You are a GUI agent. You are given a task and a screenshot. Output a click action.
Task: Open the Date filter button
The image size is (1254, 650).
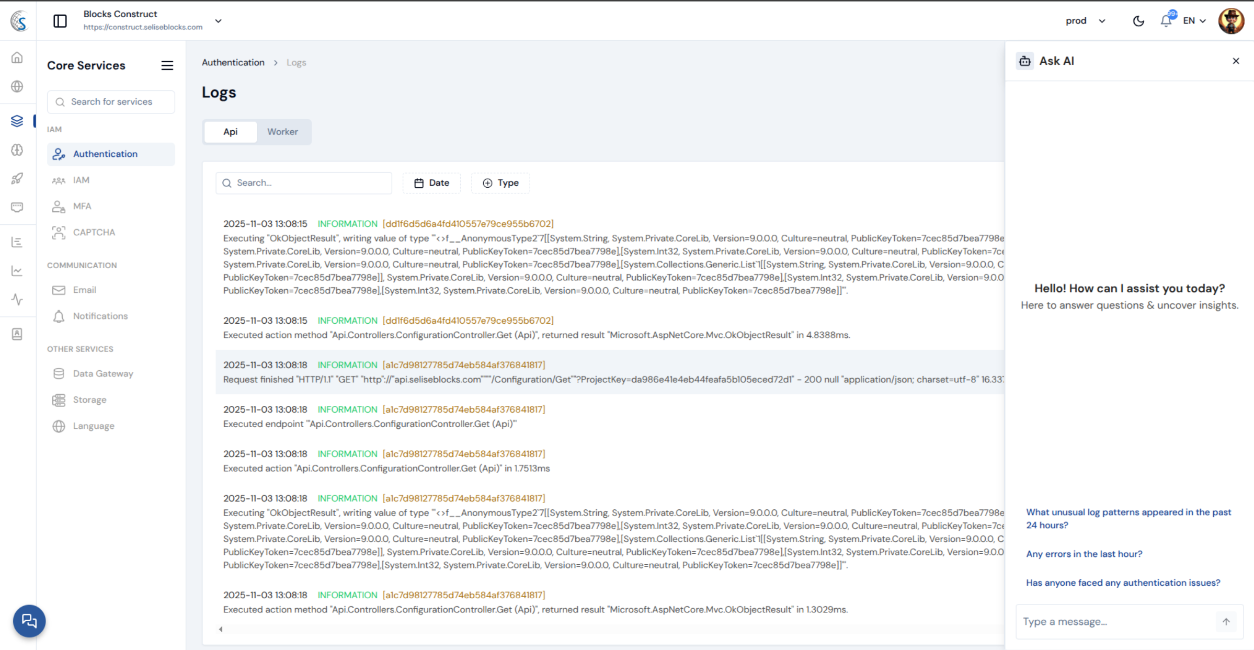pos(431,183)
